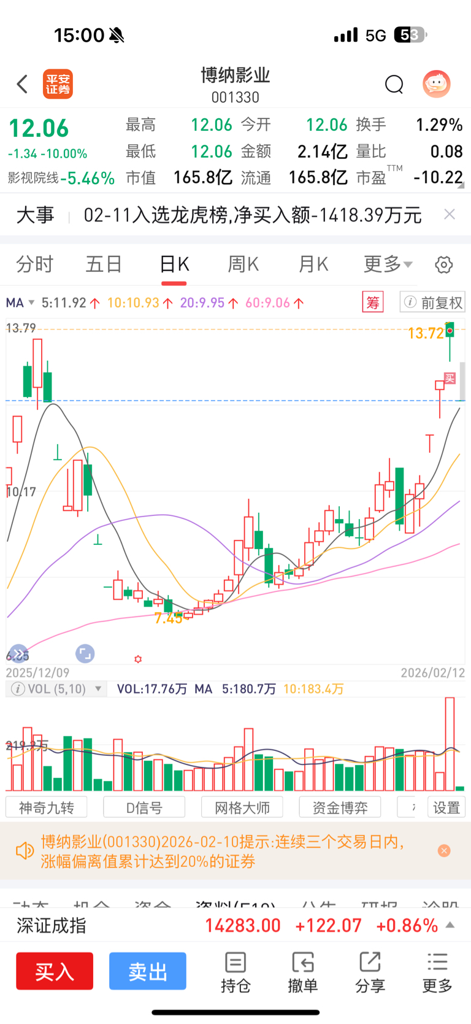471x1024 pixels.
Task: Tap the current price 12.06
Action: pyautogui.click(x=39, y=128)
